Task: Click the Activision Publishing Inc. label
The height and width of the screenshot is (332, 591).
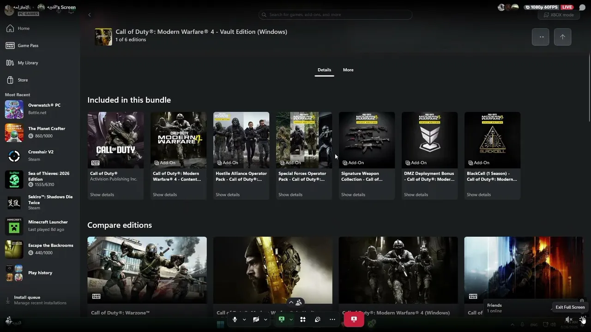Action: pos(114,179)
